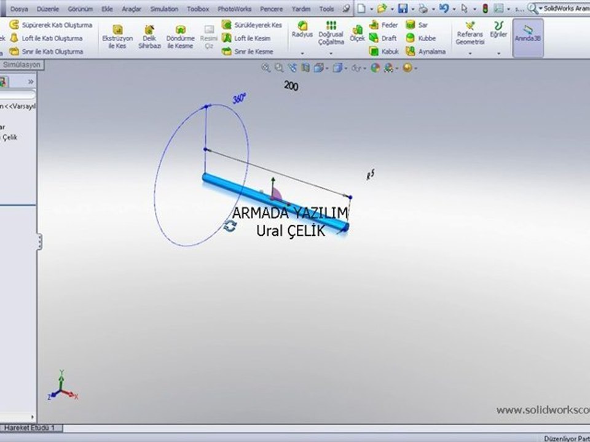The height and width of the screenshot is (442, 590).
Task: Select the Sınır ile Kesme tool
Action: (247, 52)
